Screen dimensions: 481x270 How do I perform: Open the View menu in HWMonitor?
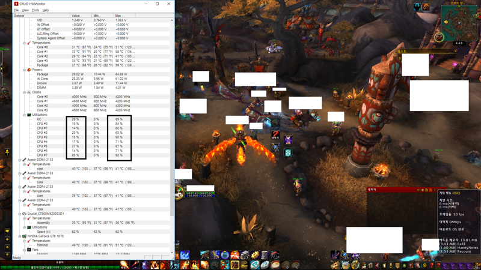click(x=25, y=10)
